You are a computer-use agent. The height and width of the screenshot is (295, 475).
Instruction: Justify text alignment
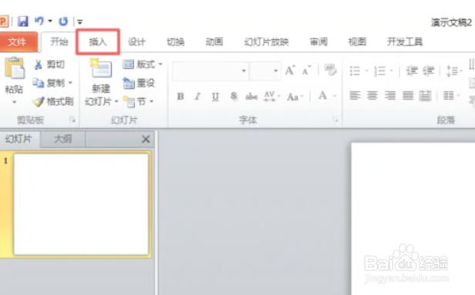coord(408,96)
